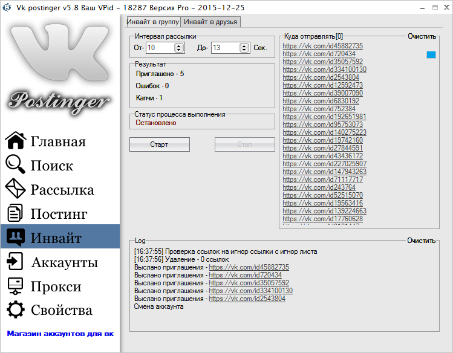Click the disabled Стоп button
Screen dimensions: 453x353
[x=245, y=144]
